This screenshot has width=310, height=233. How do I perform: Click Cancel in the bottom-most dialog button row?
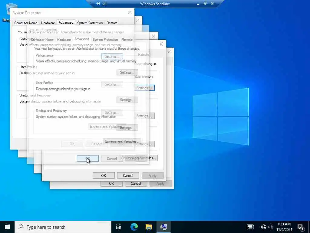136,184
